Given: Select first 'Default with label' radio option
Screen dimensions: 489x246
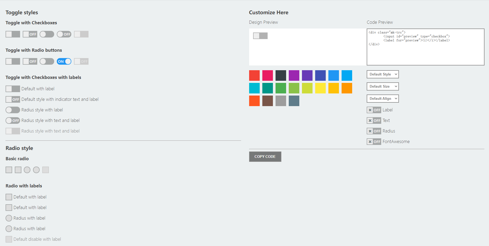Looking at the screenshot, I should click(x=9, y=197).
